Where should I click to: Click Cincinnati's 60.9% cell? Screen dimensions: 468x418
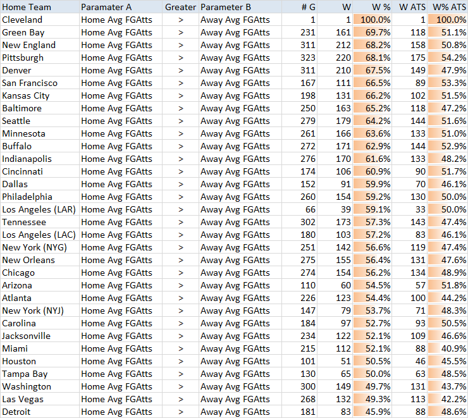click(372, 171)
